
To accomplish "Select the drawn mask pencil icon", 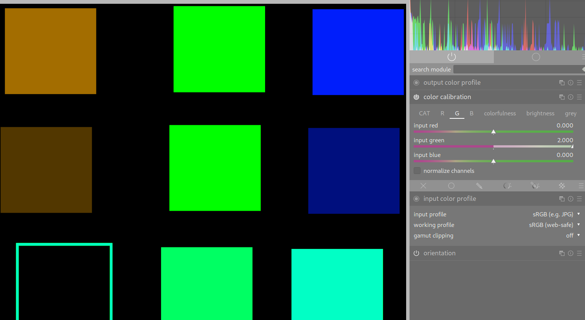I will (479, 186).
